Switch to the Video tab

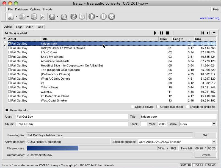pos(29,27)
